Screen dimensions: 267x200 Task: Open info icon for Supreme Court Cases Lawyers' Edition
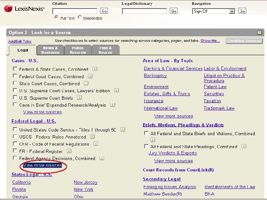[116, 90]
